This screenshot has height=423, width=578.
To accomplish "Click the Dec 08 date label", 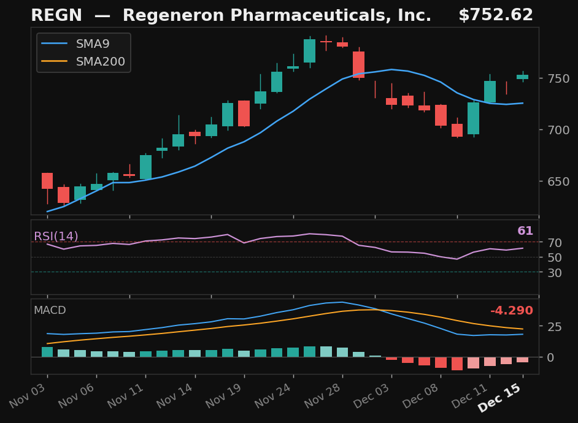I will point(422,396).
